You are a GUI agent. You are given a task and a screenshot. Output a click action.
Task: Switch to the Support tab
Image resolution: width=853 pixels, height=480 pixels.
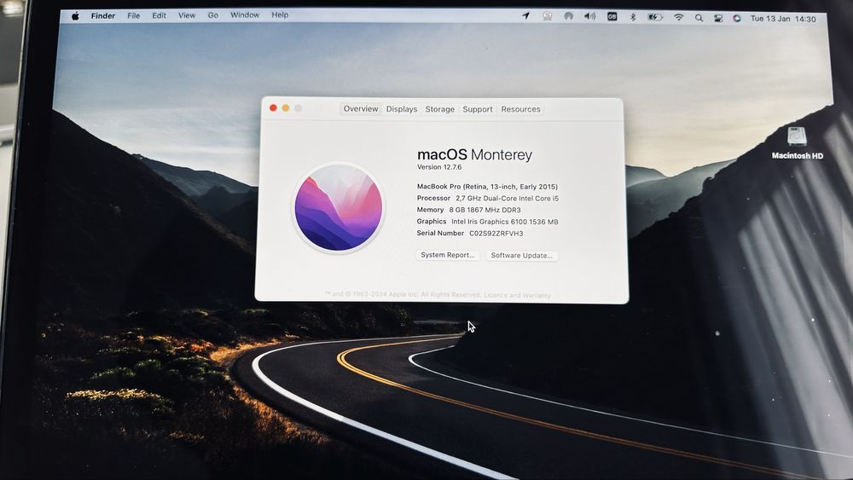coord(478,109)
